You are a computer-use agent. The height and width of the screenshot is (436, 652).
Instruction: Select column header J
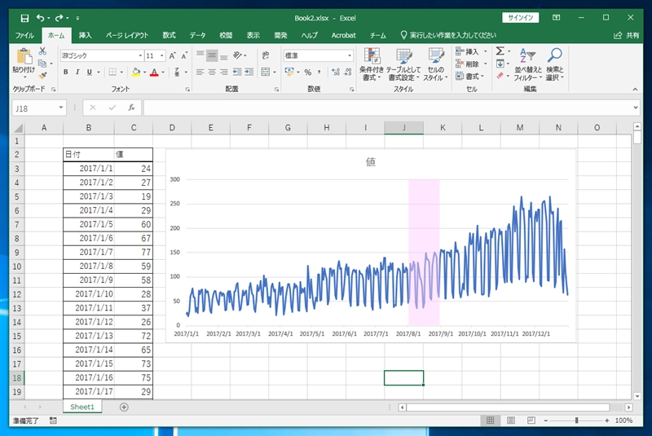coord(403,128)
